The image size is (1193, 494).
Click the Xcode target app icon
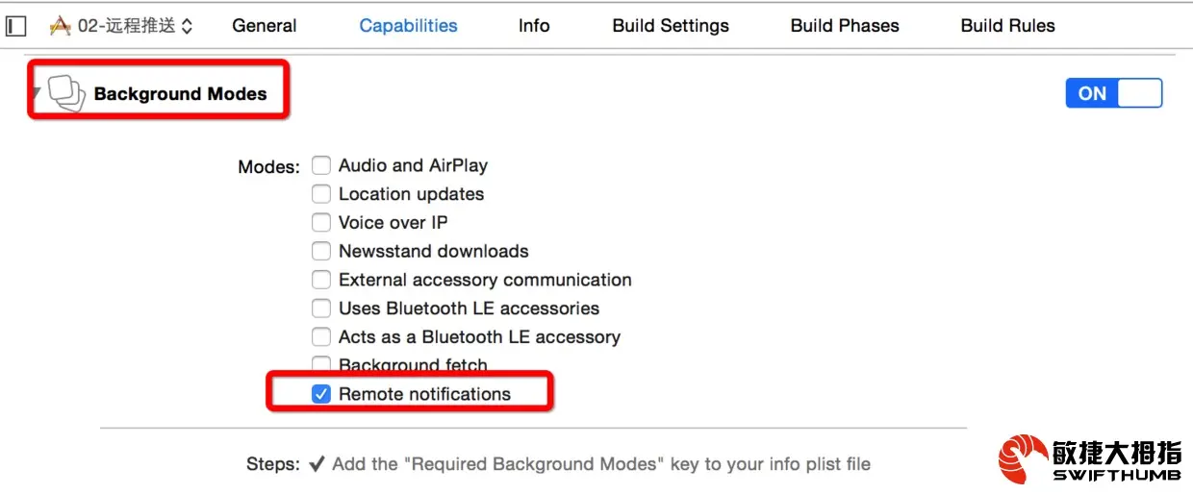coord(60,26)
